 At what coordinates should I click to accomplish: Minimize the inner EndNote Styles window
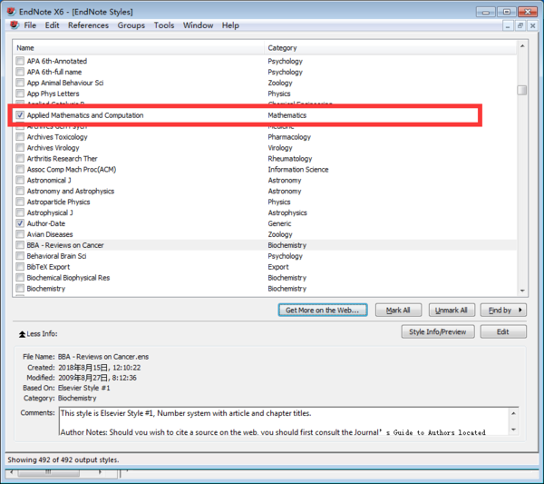tap(508, 25)
